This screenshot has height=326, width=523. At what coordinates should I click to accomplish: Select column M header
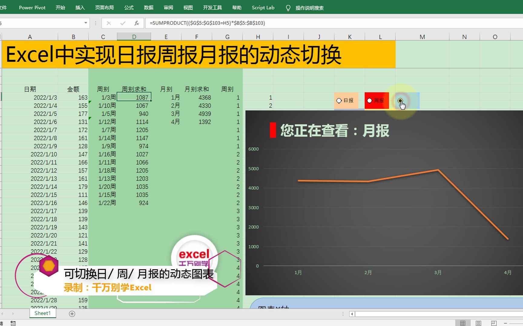(422, 37)
